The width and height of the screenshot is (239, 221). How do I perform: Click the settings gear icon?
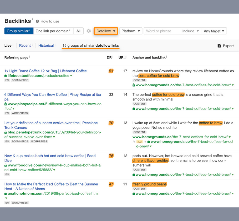(x=89, y=31)
